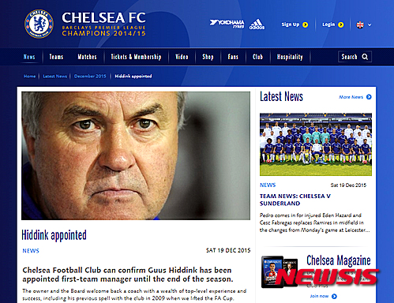Click the yellow arrow beside Login
The width and height of the screenshot is (394, 303).
340,24
